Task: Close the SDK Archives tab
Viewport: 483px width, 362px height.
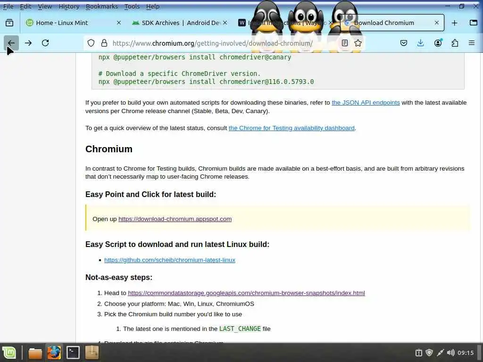Action: pyautogui.click(x=225, y=23)
